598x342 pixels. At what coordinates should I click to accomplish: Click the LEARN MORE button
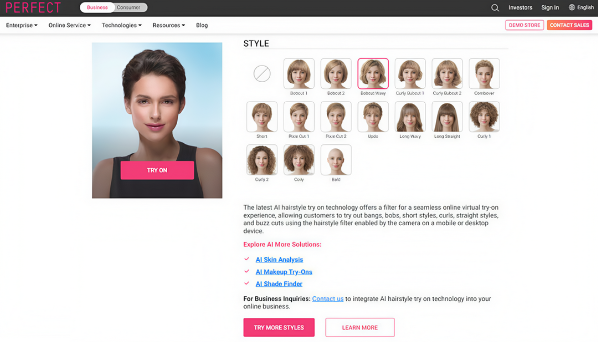(x=360, y=327)
